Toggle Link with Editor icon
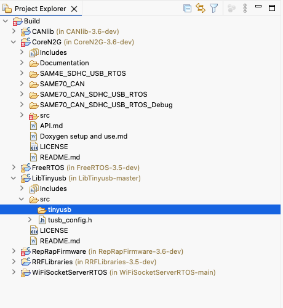The height and width of the screenshot is (308, 283). tap(201, 8)
